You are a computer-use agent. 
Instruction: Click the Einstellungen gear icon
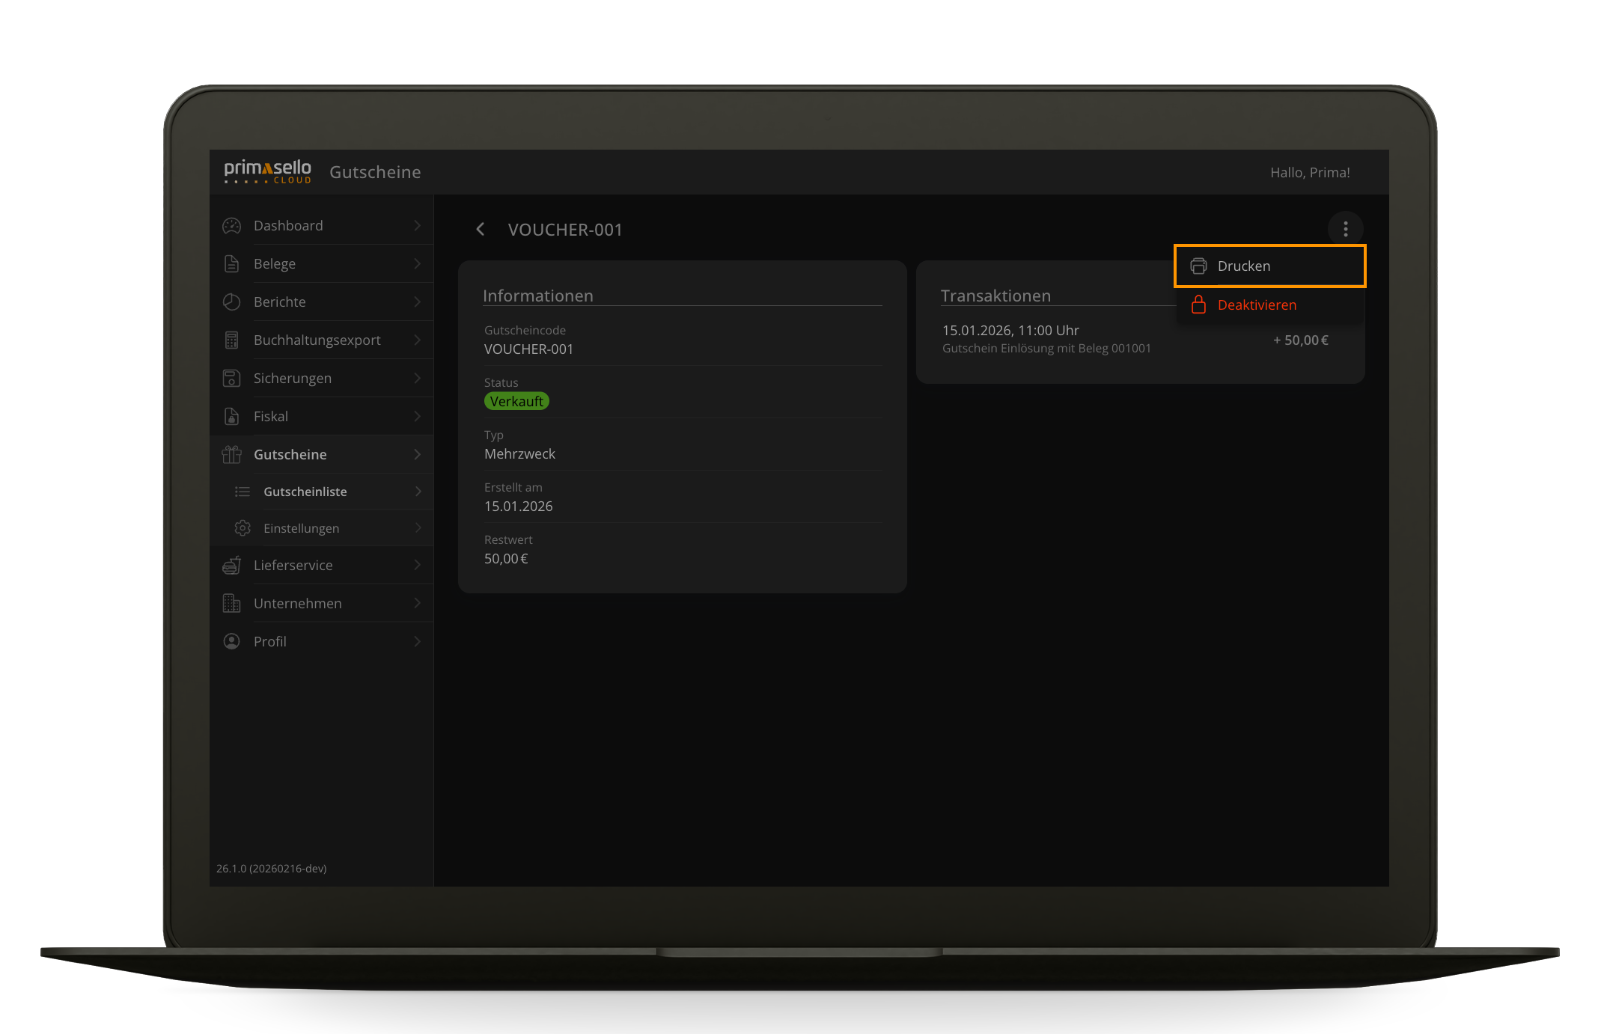[243, 528]
